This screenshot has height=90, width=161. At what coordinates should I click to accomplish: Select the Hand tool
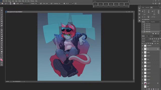click(2, 52)
